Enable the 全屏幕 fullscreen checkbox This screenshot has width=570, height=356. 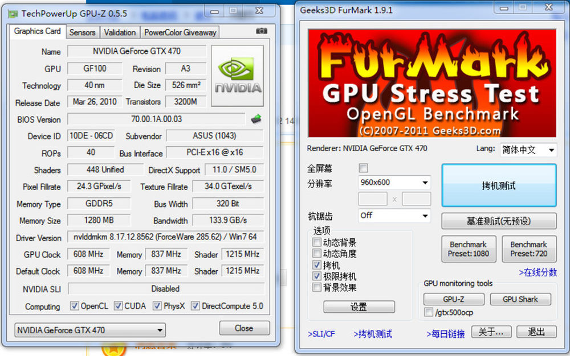point(363,168)
